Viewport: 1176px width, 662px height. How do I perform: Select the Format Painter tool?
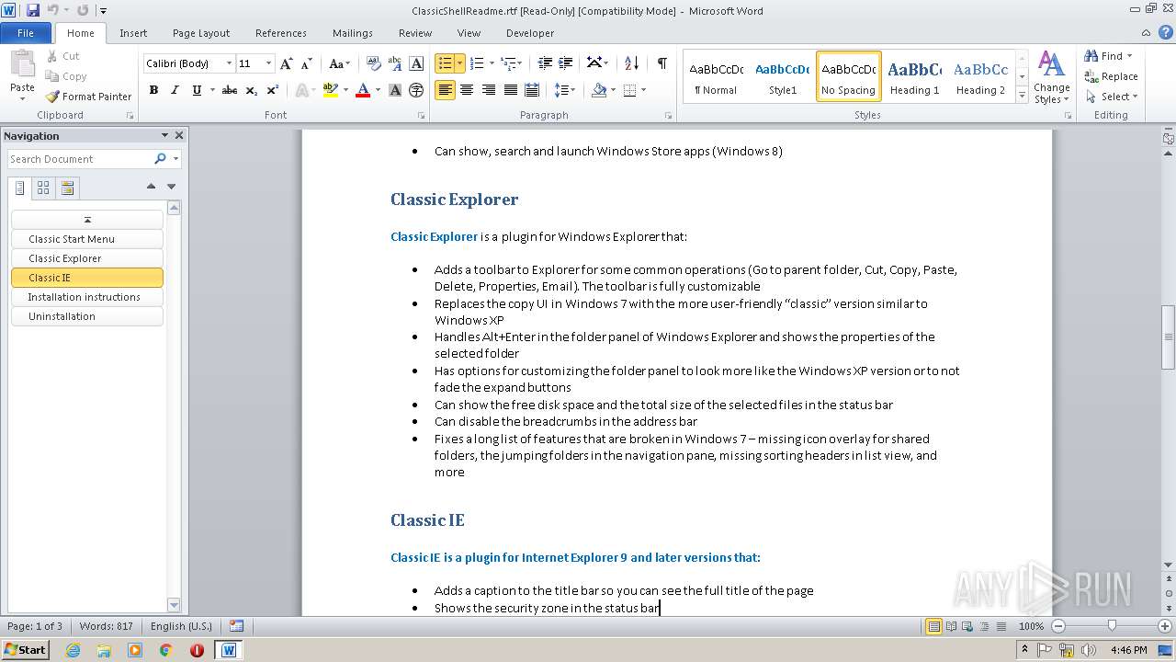88,97
